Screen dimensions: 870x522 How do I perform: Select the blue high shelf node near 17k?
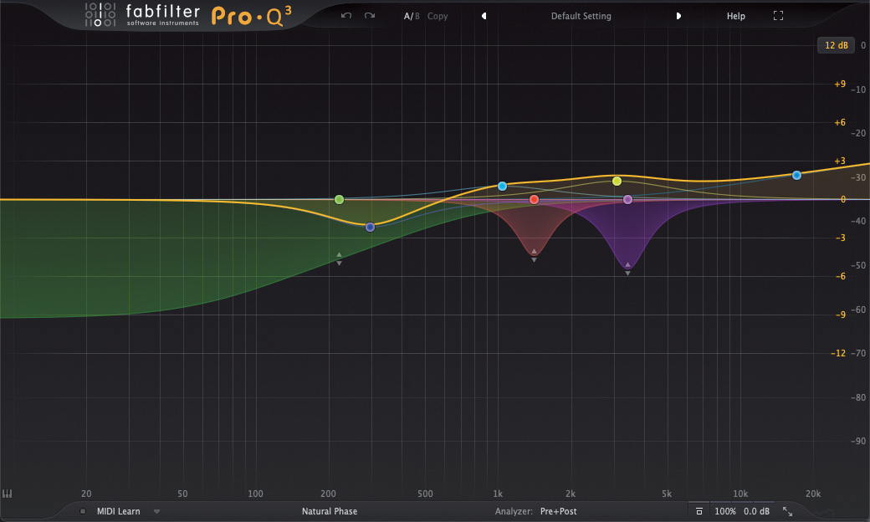tap(796, 175)
